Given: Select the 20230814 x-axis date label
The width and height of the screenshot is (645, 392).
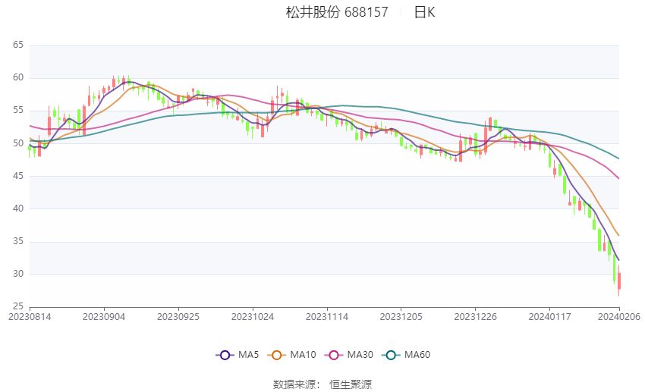Looking at the screenshot, I should [30, 317].
